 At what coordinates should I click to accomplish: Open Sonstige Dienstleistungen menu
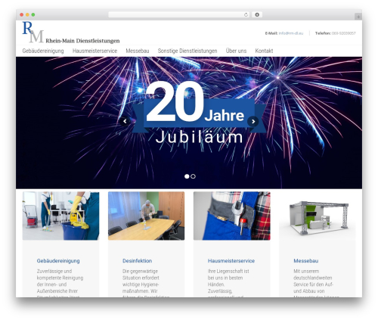187,51
